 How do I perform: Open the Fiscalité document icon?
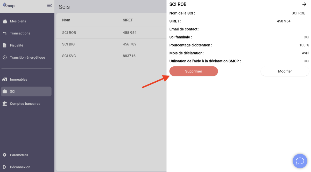click(5, 45)
